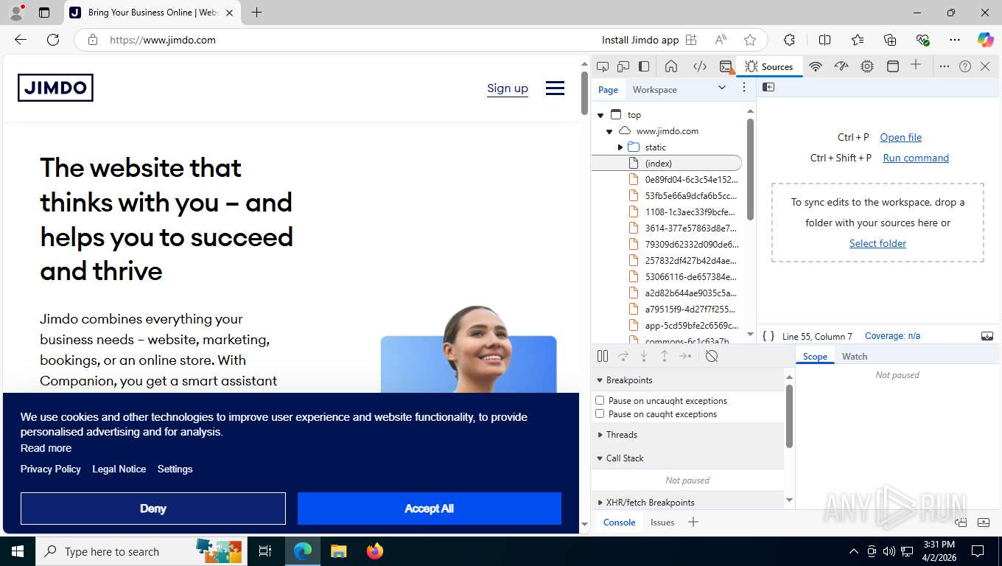Collapse the top frame tree node
The height and width of the screenshot is (566, 1002).
tap(600, 115)
